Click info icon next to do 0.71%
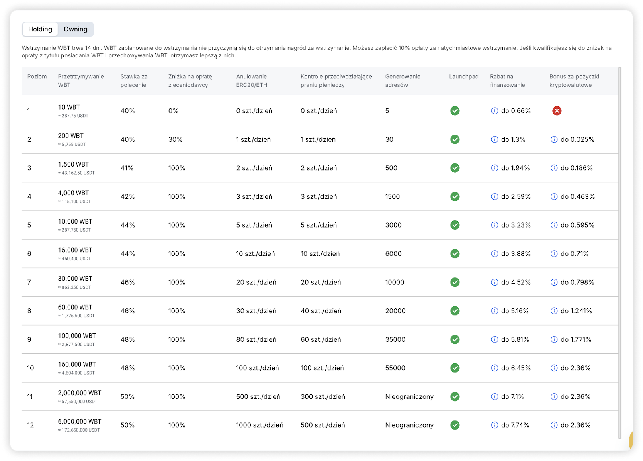 (554, 254)
